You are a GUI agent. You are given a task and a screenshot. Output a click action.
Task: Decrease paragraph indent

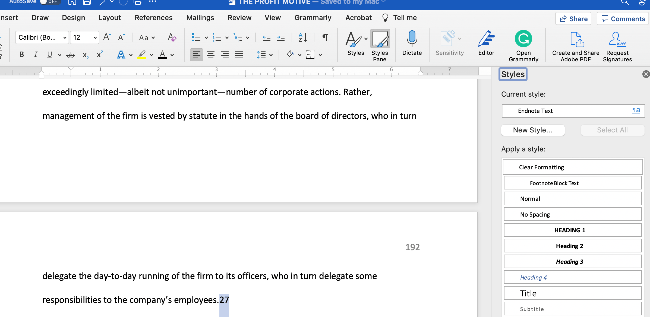(266, 37)
